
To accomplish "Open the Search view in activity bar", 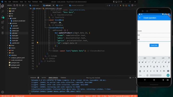I will click(2, 11).
